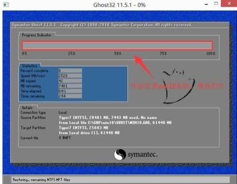Click the red arrow annotation

(142, 65)
